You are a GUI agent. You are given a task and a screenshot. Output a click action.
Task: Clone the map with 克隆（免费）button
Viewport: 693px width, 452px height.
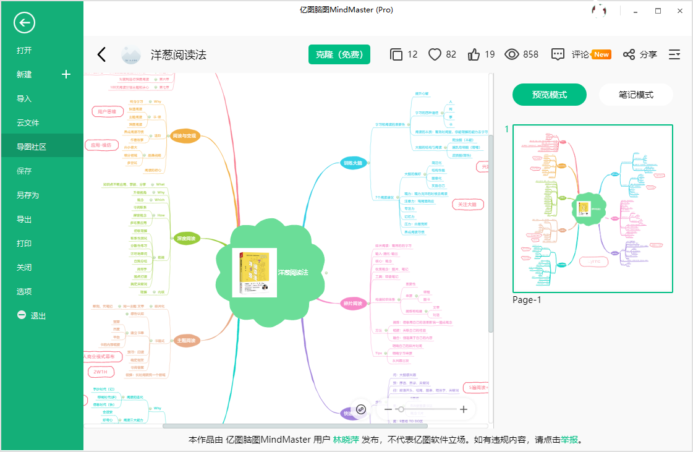tap(339, 54)
